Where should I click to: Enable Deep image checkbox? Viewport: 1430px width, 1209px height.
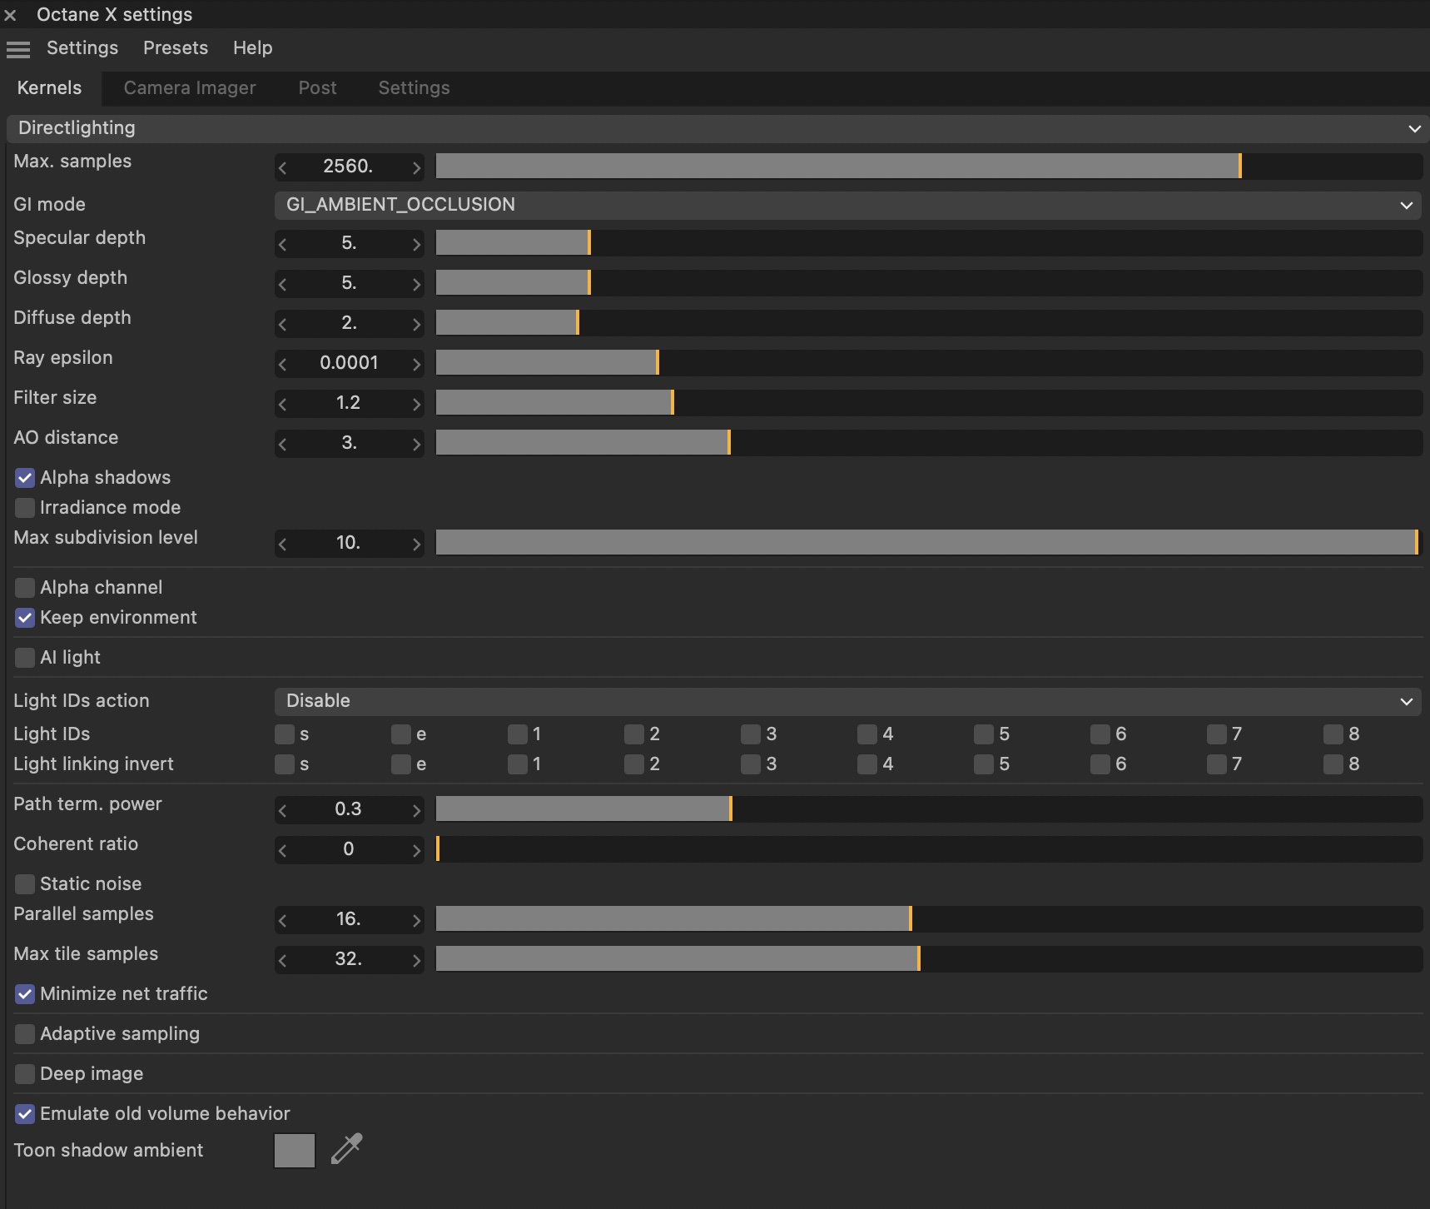(x=25, y=1074)
